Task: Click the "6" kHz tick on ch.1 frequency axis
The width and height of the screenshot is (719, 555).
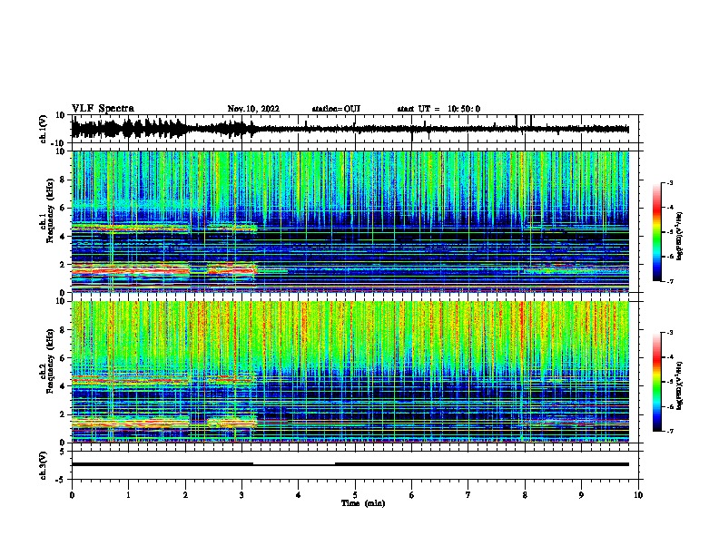Action: pos(64,208)
